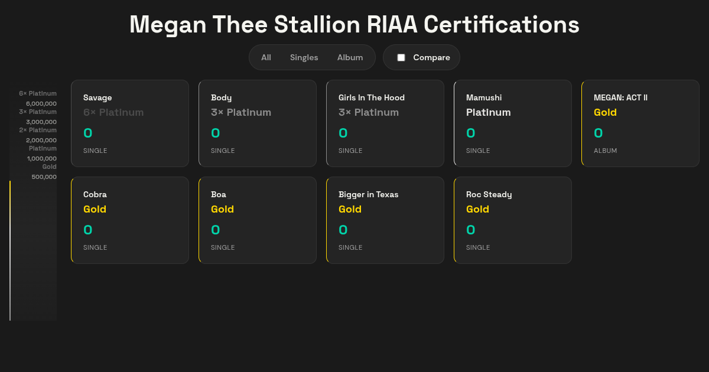Click the 6× Platinum scale label
Image resolution: width=709 pixels, height=372 pixels.
(38, 93)
